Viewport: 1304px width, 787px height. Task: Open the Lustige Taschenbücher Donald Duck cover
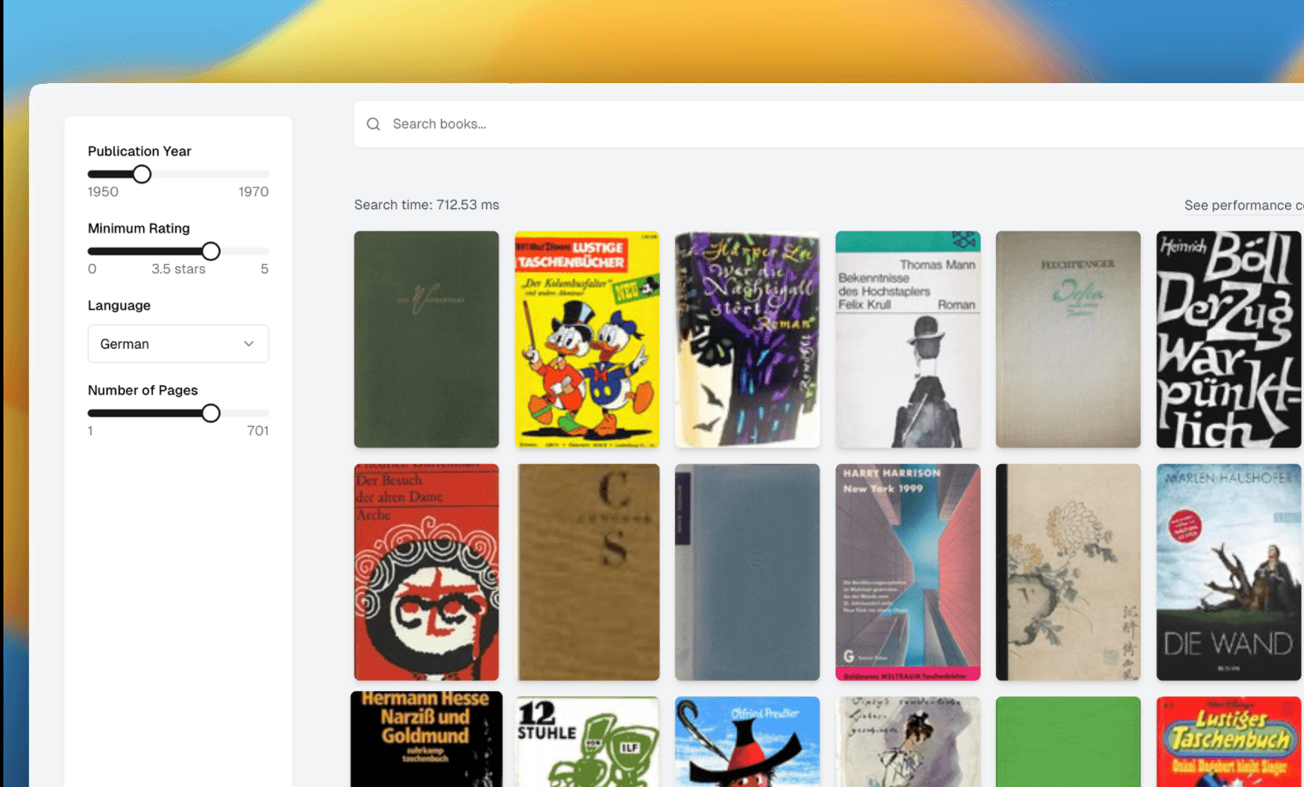pyautogui.click(x=587, y=339)
